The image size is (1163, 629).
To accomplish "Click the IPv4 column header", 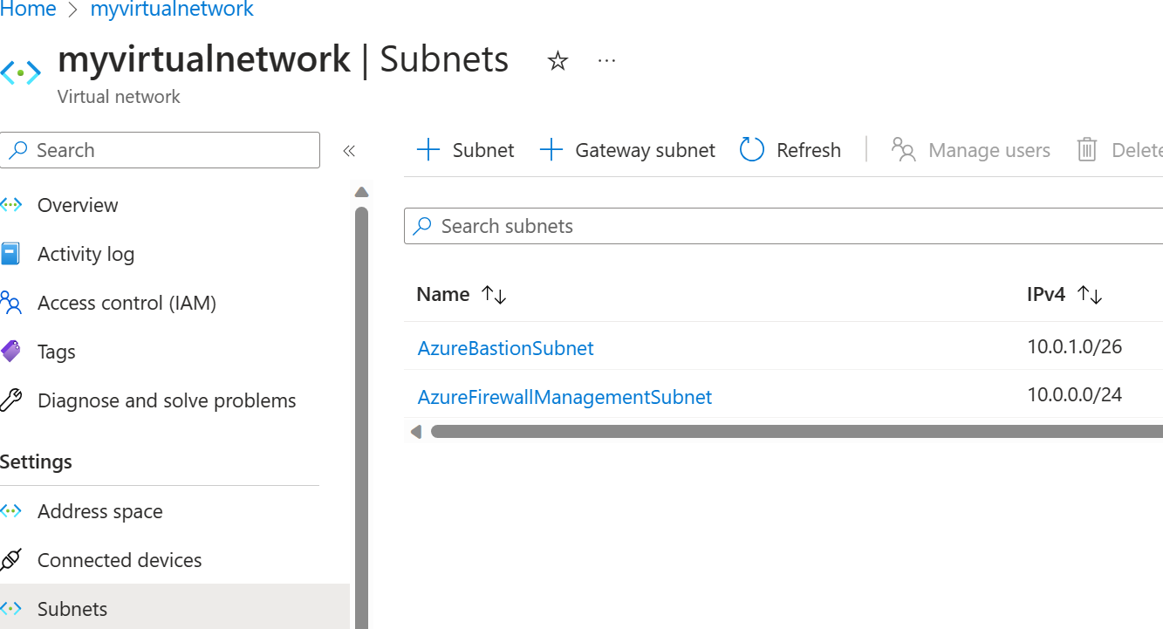I will pos(1046,295).
